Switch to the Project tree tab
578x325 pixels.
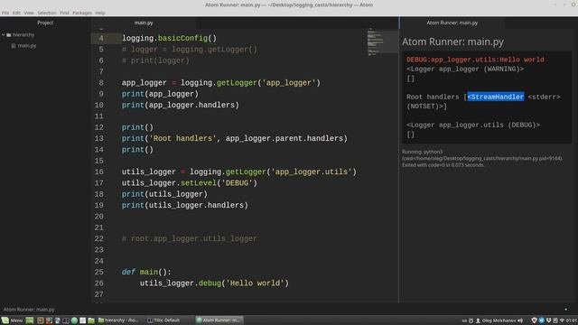tap(45, 23)
